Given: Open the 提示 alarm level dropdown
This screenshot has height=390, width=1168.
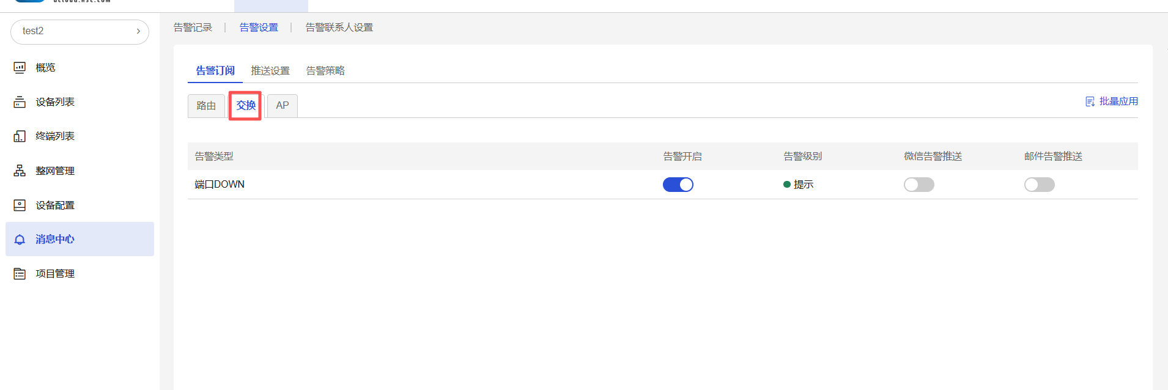Looking at the screenshot, I should [x=799, y=185].
